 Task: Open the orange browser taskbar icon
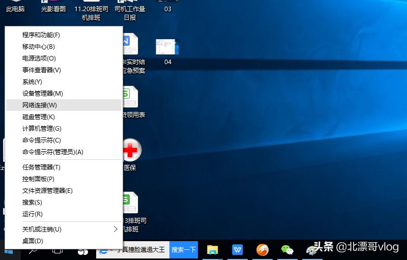click(x=262, y=250)
